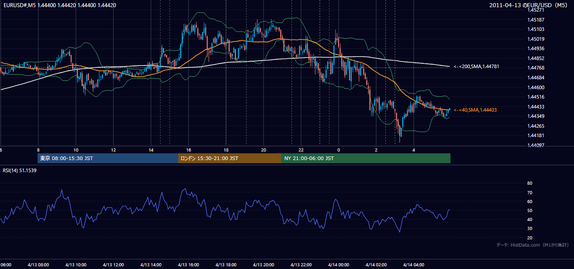Screen dimensions: 574x269
Task: Click price axis value 1.45271
Action: coord(536,10)
